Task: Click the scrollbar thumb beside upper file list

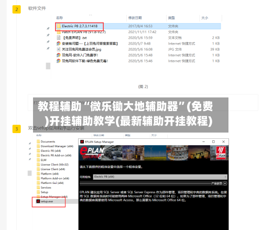Action: pos(48,66)
